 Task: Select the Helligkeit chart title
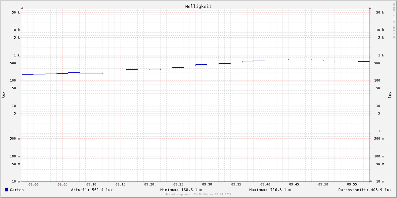[x=198, y=6]
